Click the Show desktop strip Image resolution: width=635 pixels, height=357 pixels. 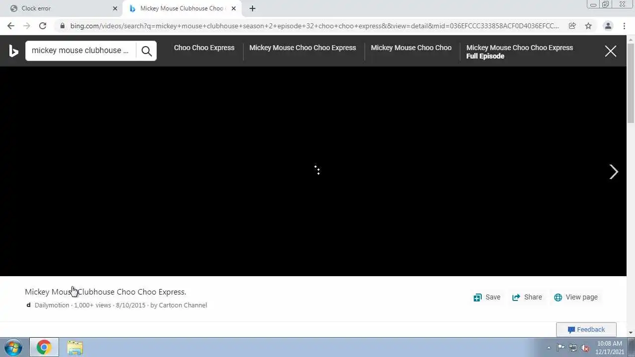[632, 347]
